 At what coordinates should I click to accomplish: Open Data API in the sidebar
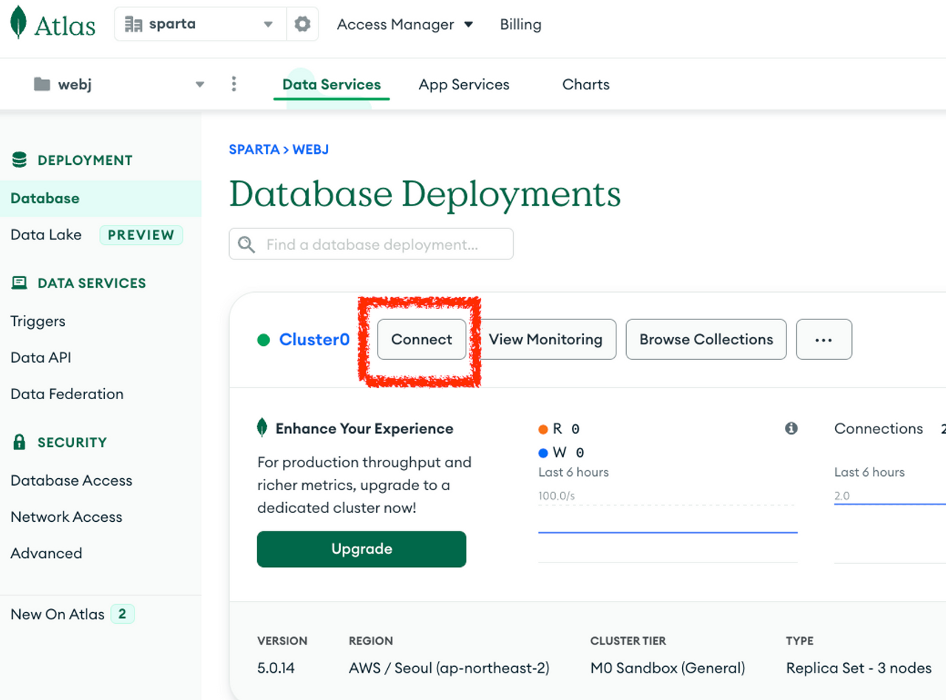pyautogui.click(x=41, y=358)
